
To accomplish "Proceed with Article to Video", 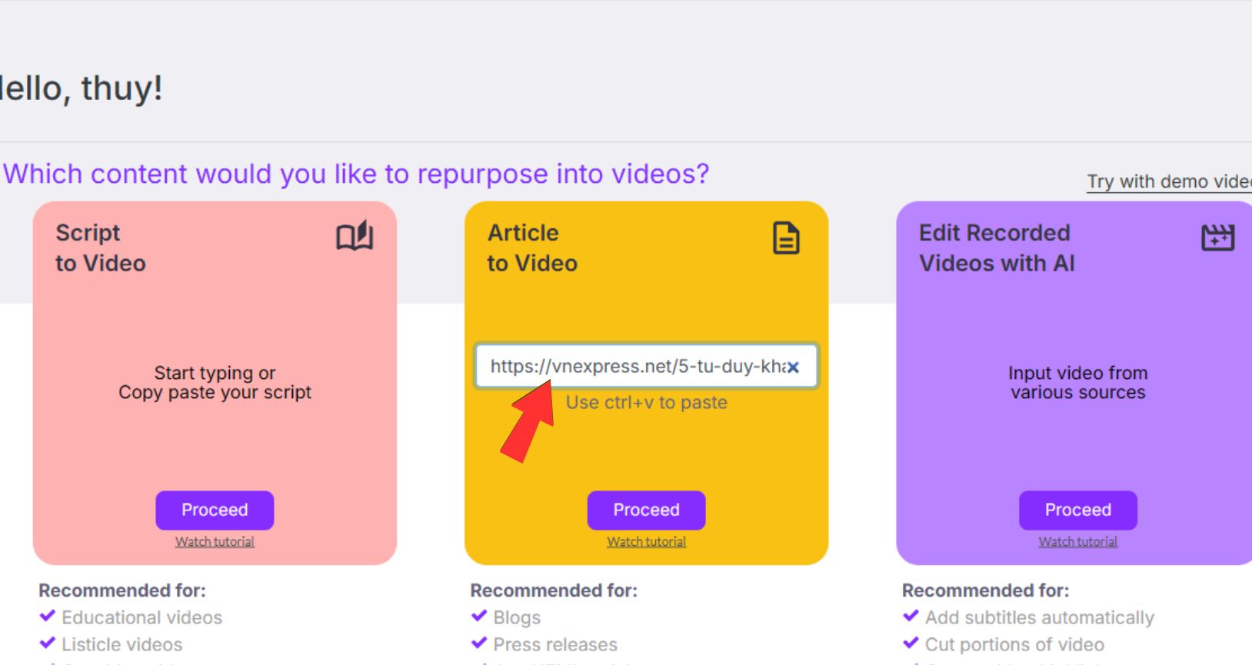I will point(646,510).
